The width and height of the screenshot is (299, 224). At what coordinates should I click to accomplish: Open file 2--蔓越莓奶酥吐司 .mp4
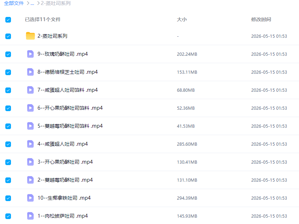pos(65,180)
